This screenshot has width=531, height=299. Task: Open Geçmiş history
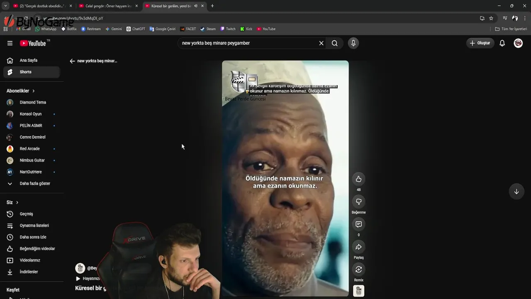[x=32, y=214]
